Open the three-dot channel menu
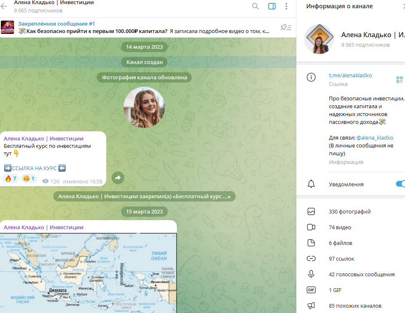This screenshot has height=313, width=405. tap(286, 6)
